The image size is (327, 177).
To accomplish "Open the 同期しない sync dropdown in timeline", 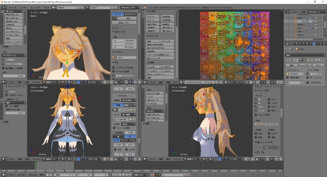I will pyautogui.click(x=141, y=175).
